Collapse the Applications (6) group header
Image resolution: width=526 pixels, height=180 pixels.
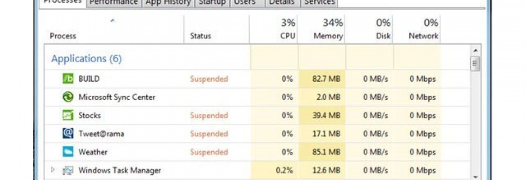pos(87,59)
